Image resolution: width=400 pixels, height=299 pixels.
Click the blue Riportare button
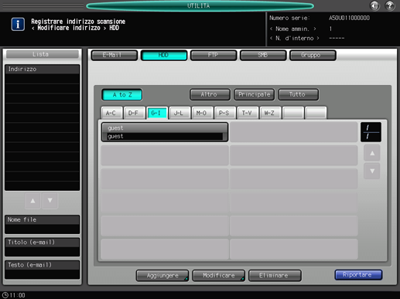(x=358, y=275)
